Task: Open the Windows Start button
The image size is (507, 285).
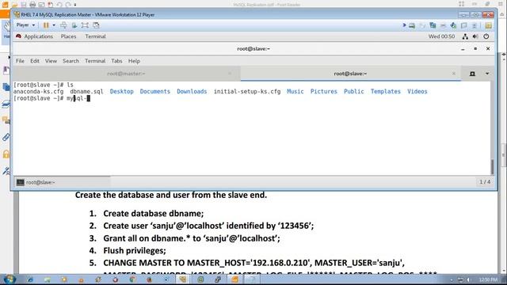Action: (x=10, y=279)
